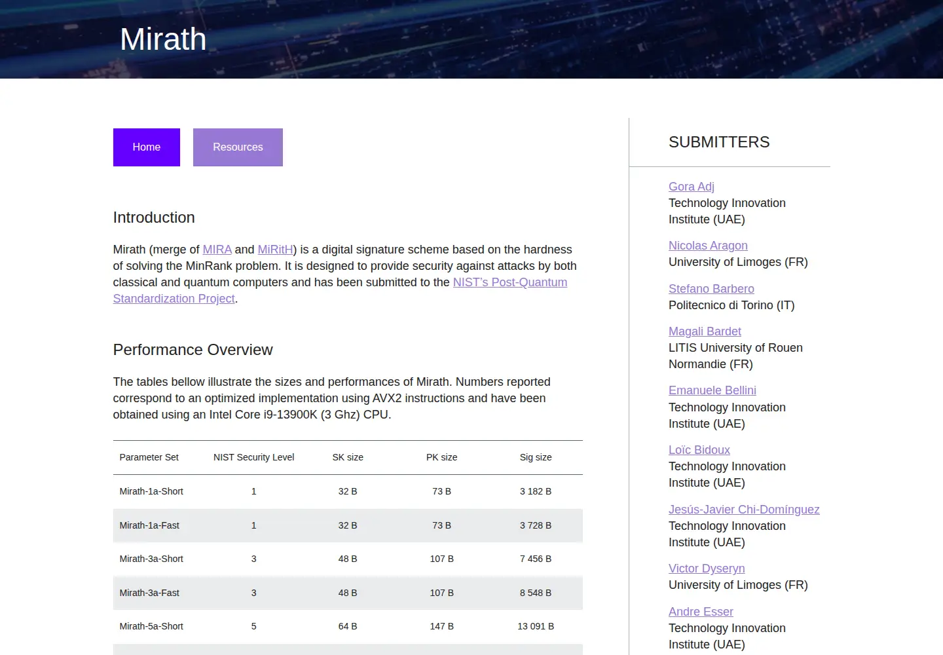Follow the MiRitH link

(276, 250)
